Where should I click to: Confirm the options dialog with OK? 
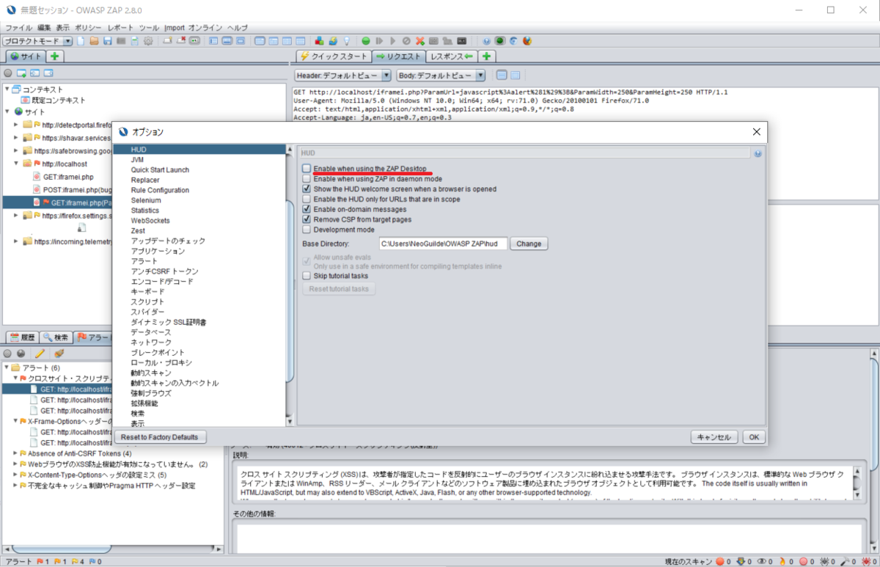[x=753, y=436]
